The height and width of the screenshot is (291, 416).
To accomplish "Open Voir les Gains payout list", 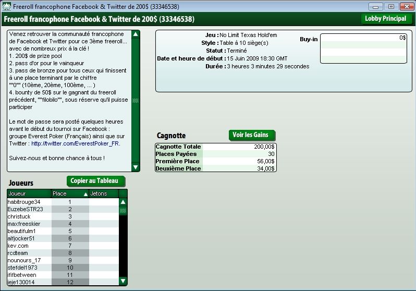I will tap(251, 135).
